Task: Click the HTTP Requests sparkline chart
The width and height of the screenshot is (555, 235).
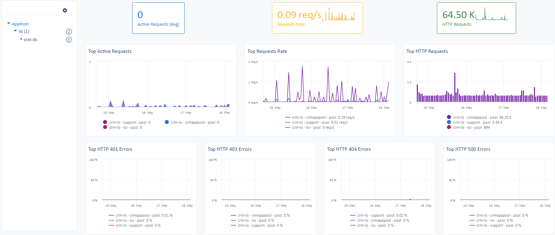Action: tap(491, 15)
